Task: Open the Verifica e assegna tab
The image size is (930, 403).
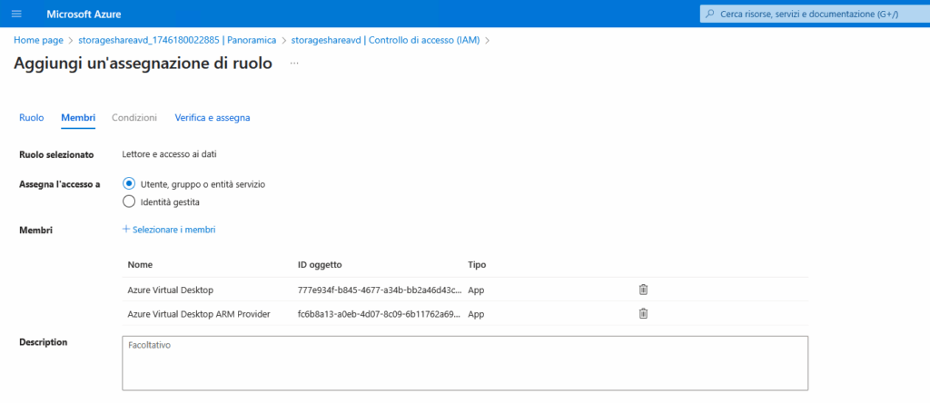Action: pyautogui.click(x=213, y=117)
